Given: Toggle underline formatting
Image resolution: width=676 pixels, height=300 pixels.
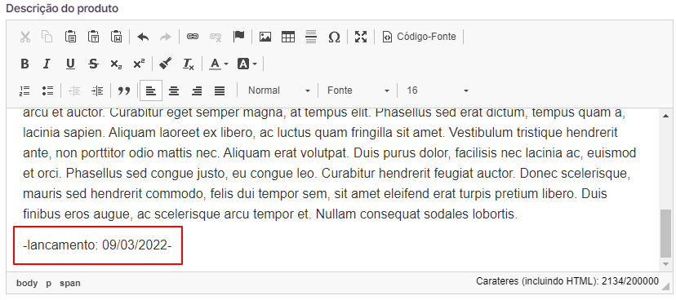Looking at the screenshot, I should [x=70, y=64].
